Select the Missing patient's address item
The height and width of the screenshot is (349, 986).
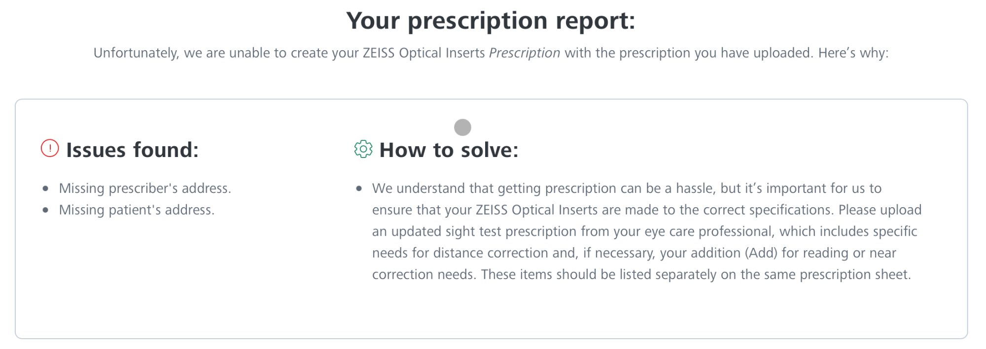137,210
